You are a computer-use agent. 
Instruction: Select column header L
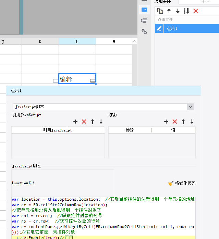77,41
